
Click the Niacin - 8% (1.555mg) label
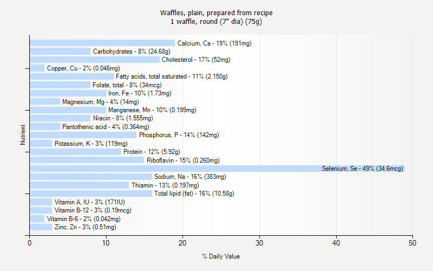[123, 118]
